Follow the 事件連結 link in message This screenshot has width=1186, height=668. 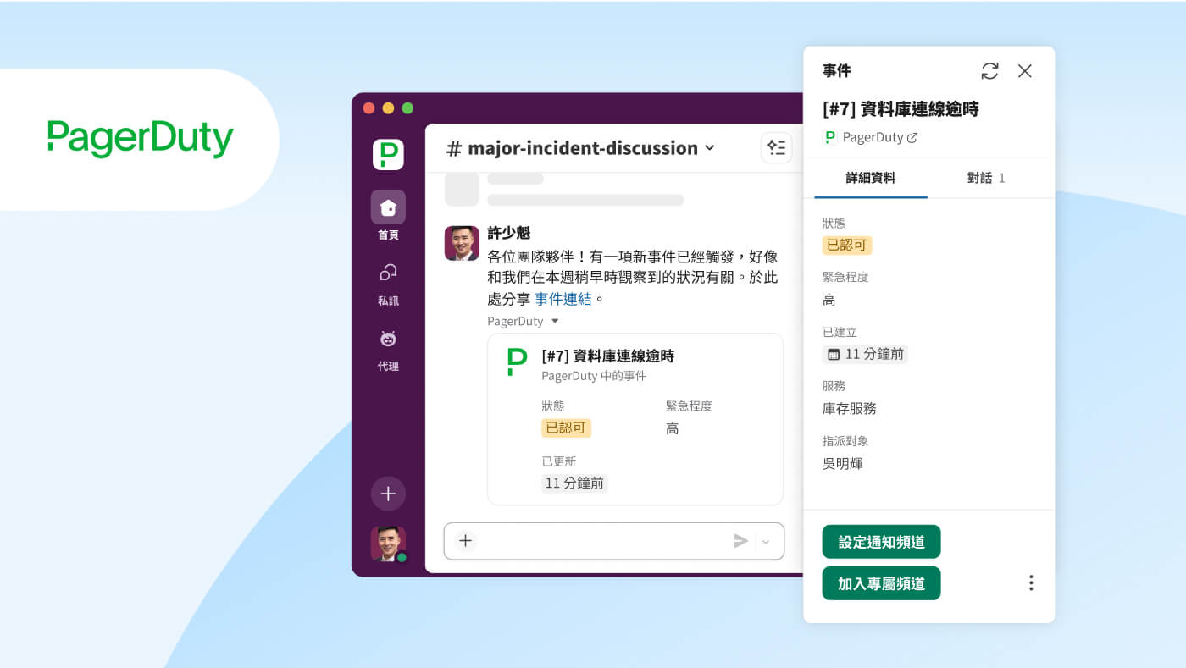pyautogui.click(x=563, y=299)
